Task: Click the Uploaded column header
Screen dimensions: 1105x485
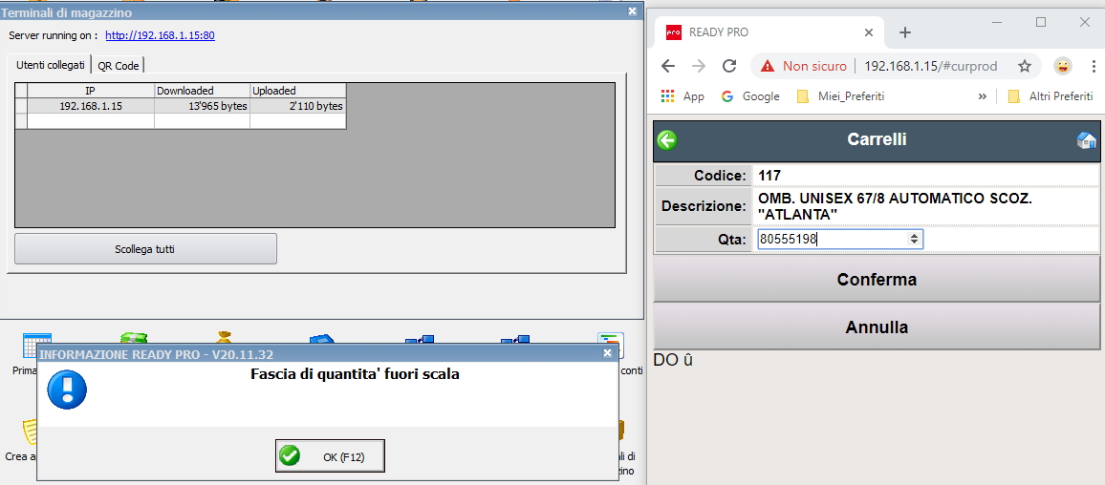Action: click(x=298, y=91)
